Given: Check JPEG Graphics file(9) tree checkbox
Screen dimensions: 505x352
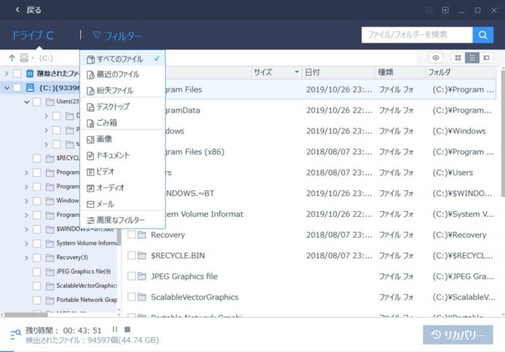Looking at the screenshot, I should click(x=37, y=272).
